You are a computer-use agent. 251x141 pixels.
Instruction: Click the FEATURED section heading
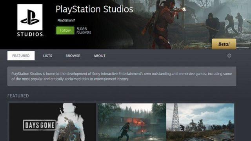[18, 96]
